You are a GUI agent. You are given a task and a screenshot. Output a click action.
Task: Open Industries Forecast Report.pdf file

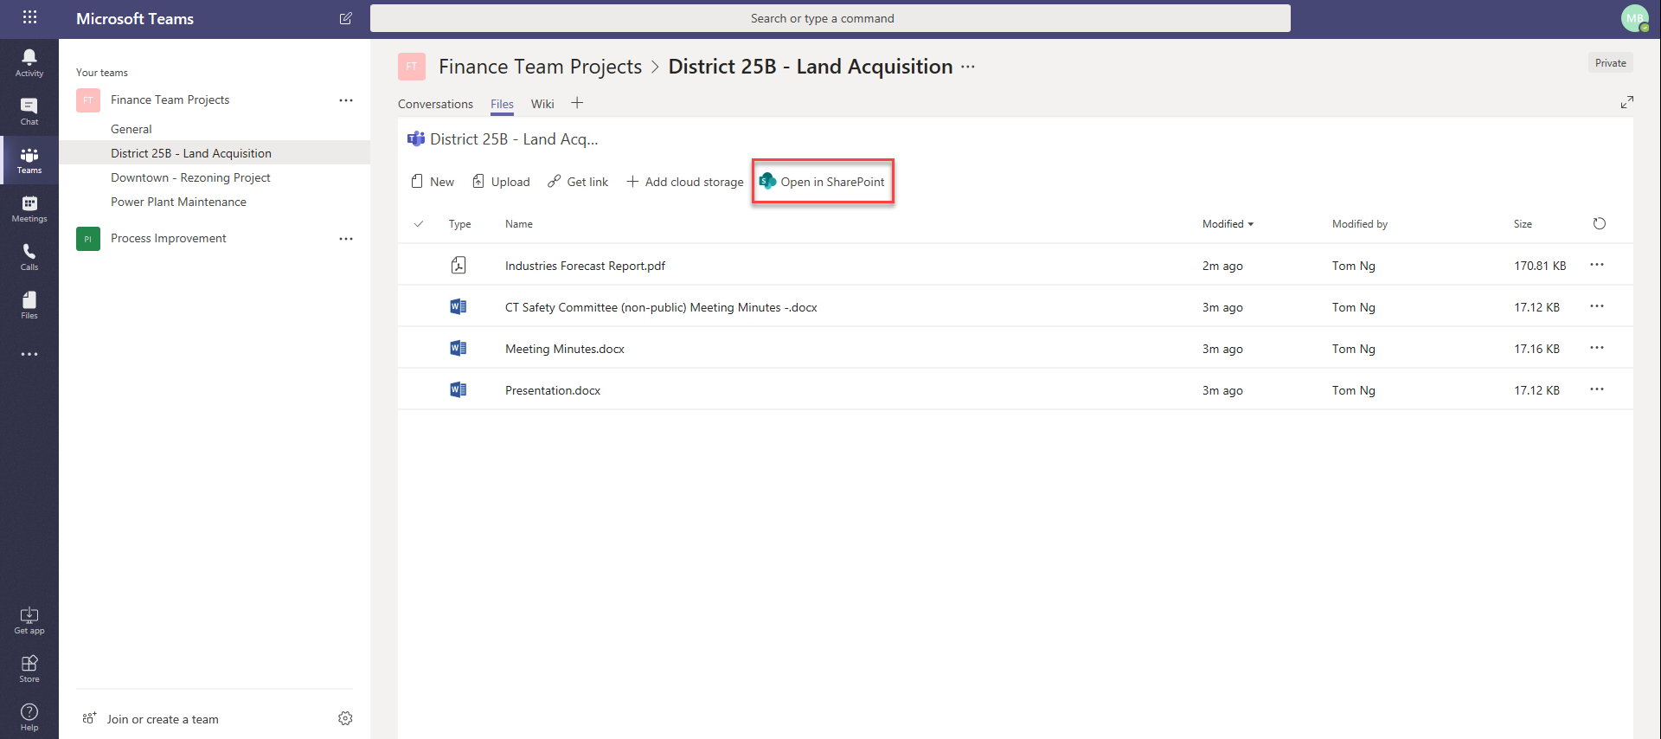tap(585, 266)
